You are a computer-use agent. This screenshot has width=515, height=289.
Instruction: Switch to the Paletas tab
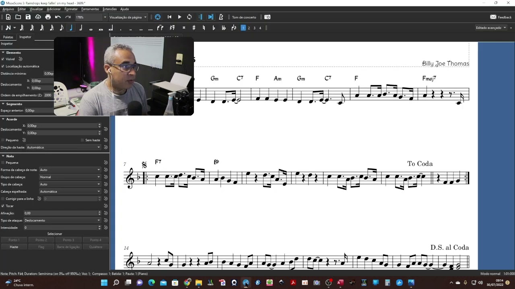[8, 37]
